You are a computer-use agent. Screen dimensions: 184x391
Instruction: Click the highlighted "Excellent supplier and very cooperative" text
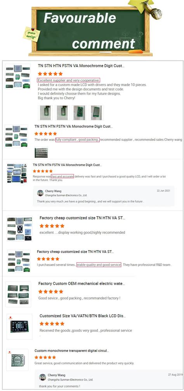point(69,80)
